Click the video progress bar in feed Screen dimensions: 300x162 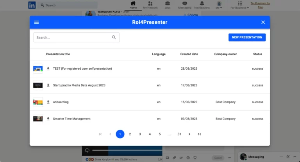(127, 150)
